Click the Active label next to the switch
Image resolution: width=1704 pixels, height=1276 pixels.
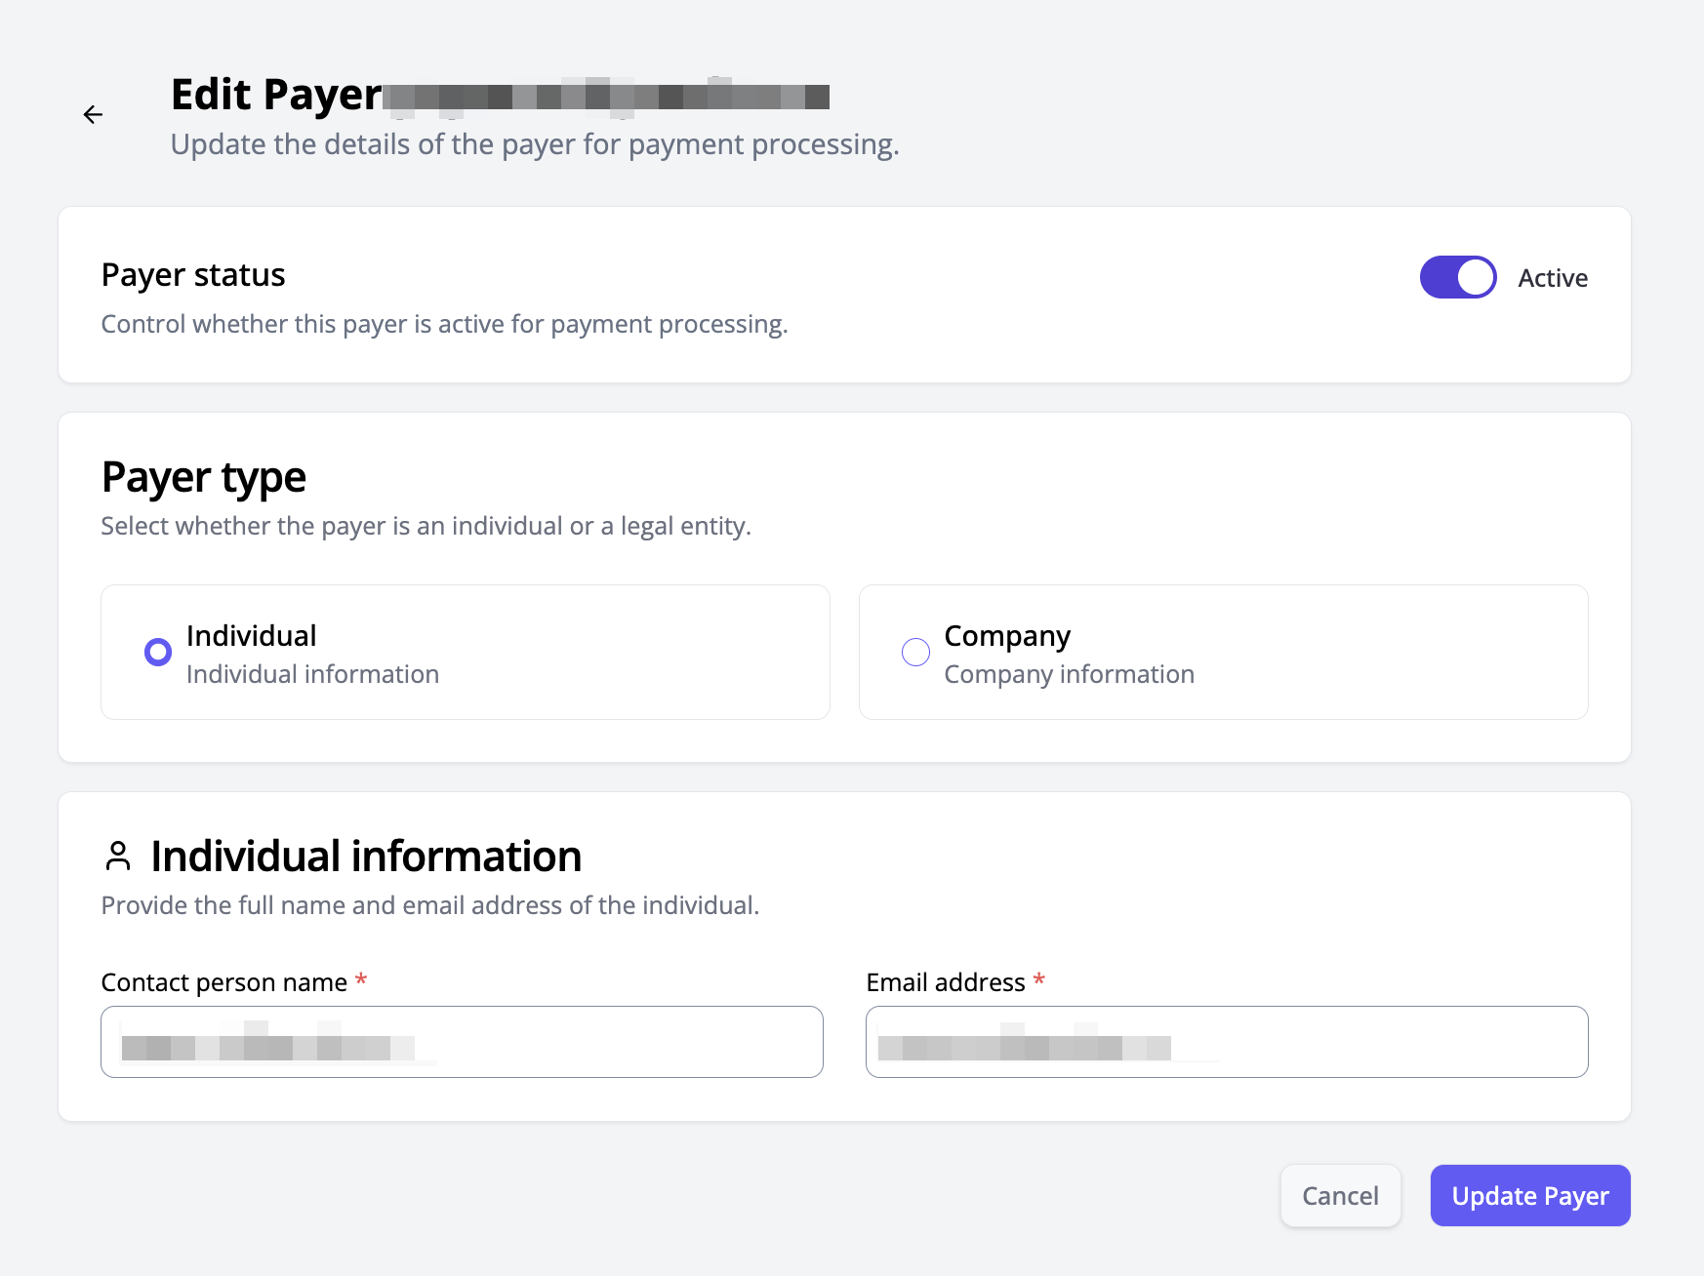pos(1552,278)
